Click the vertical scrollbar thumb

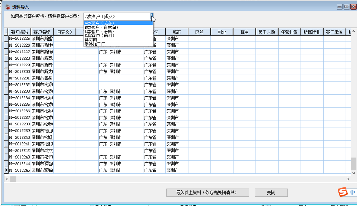[353, 164]
